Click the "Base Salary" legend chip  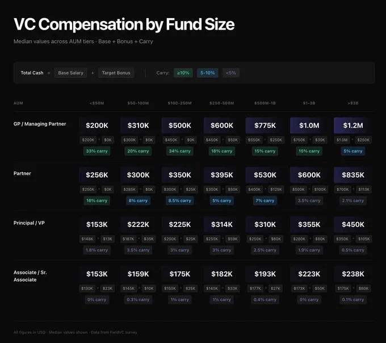70,73
